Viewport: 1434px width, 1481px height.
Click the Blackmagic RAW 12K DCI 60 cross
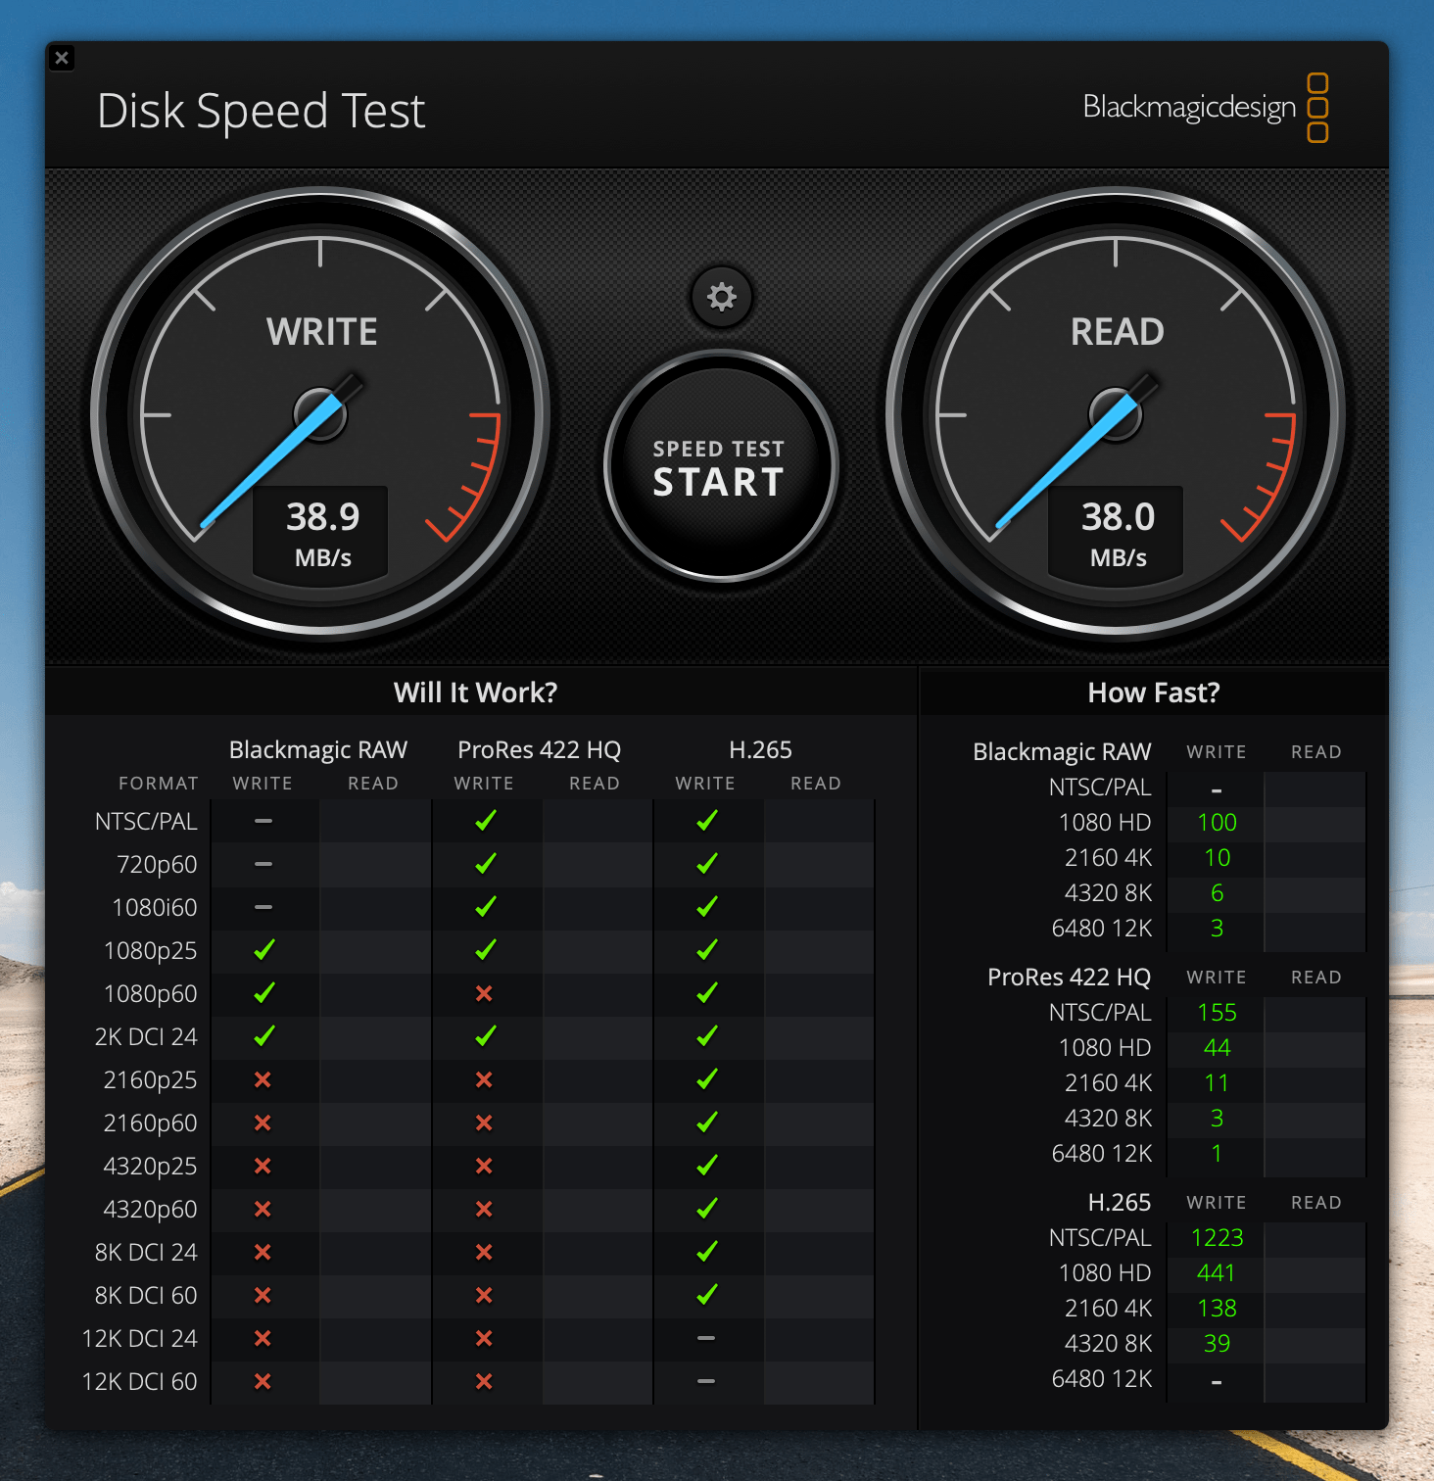pyautogui.click(x=263, y=1381)
